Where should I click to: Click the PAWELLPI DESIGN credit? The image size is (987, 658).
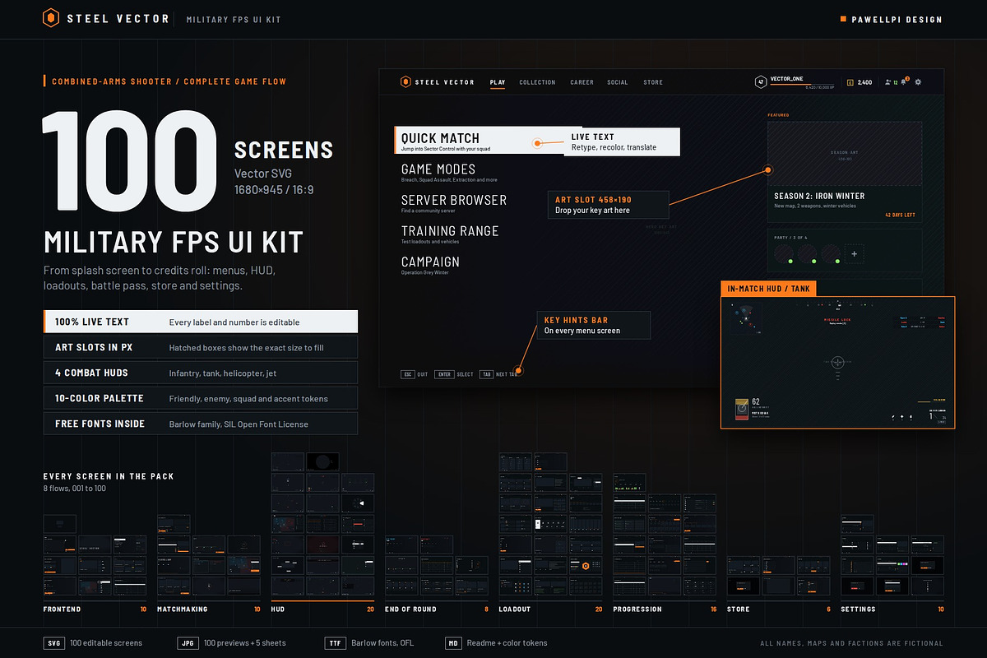[x=897, y=19]
